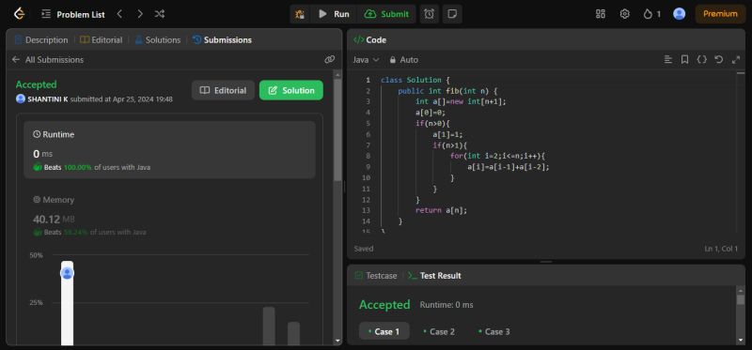View the streak flame counter
Image resolution: width=752 pixels, height=350 pixels.
[x=652, y=14]
